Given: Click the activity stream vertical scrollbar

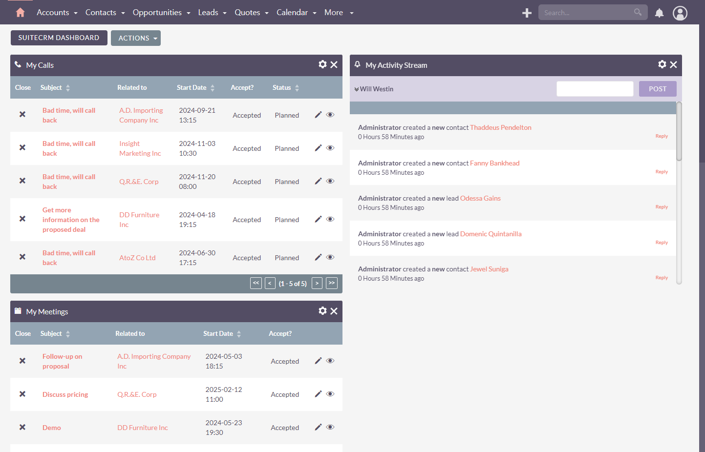Looking at the screenshot, I should (679, 132).
